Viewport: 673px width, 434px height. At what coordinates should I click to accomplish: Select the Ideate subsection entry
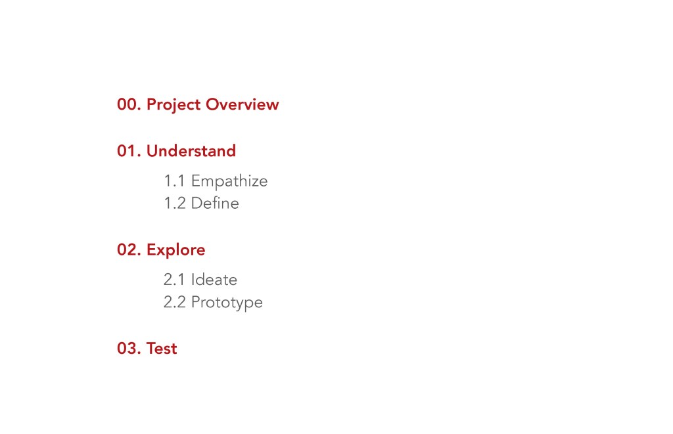tap(214, 280)
